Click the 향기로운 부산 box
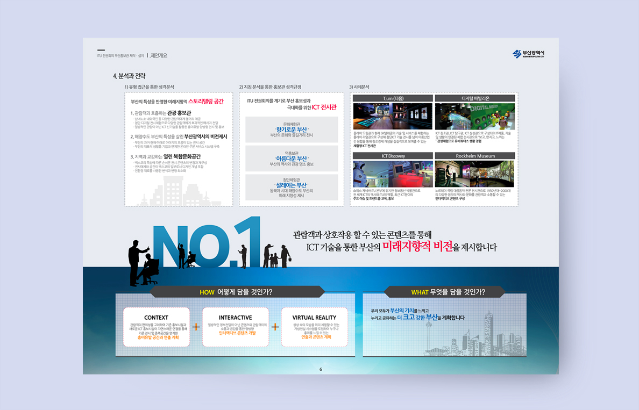The image size is (639, 410). [x=292, y=130]
